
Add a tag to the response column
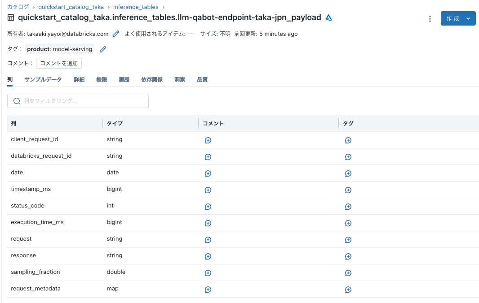[x=348, y=256]
